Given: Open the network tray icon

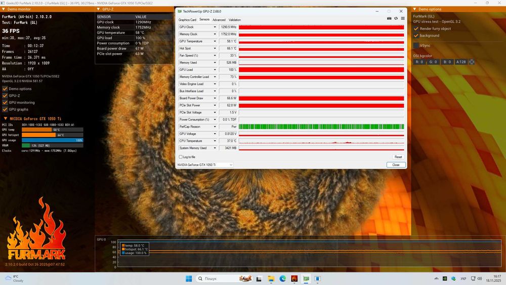Looking at the screenshot, I should point(473,278).
